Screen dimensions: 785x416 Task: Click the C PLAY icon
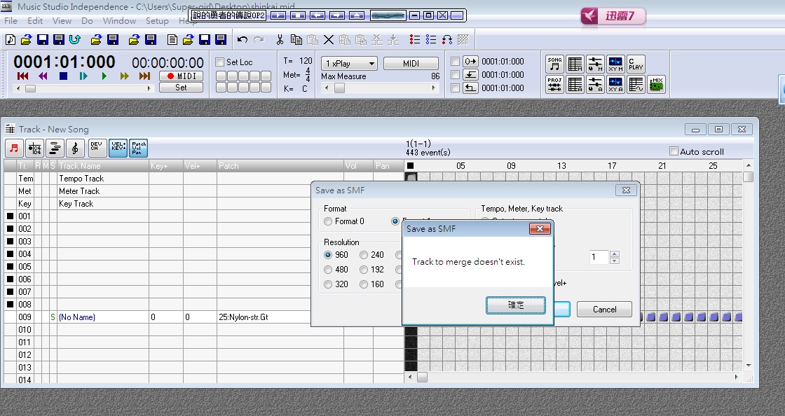[636, 64]
